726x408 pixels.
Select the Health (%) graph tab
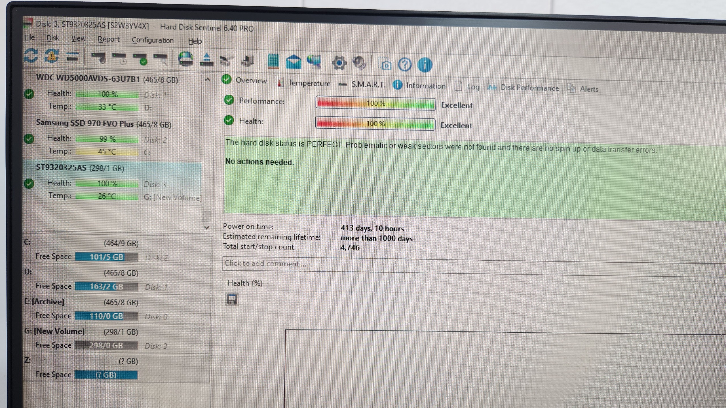pos(245,283)
